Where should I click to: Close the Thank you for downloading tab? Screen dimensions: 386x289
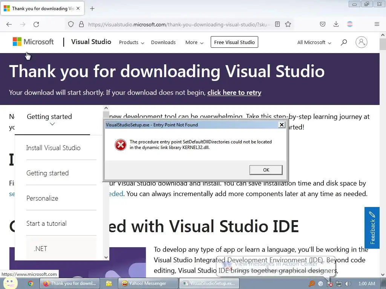78,8
